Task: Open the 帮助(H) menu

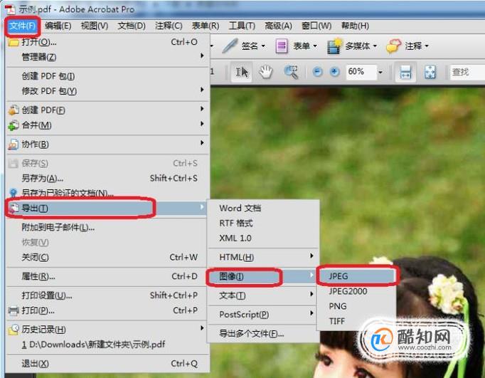Action: tap(355, 26)
